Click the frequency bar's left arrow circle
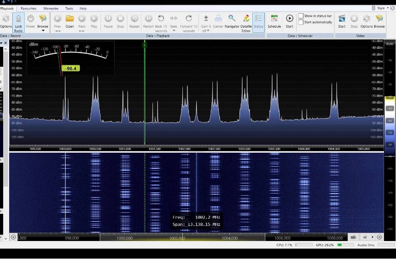 [13, 237]
